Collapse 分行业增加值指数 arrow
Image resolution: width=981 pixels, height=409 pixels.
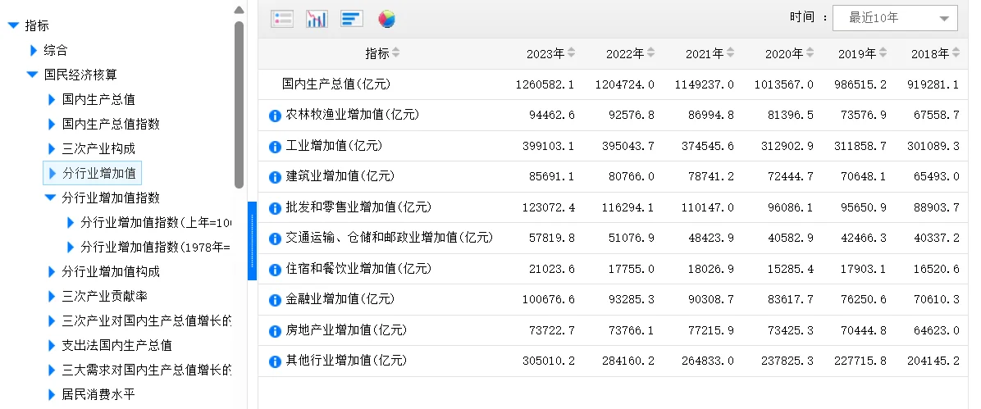pyautogui.click(x=51, y=198)
